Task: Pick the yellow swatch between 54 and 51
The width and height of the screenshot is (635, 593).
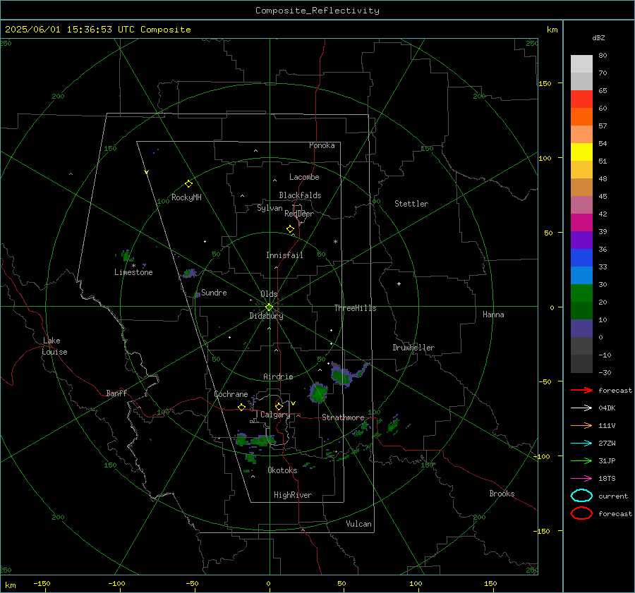Action: [x=581, y=152]
